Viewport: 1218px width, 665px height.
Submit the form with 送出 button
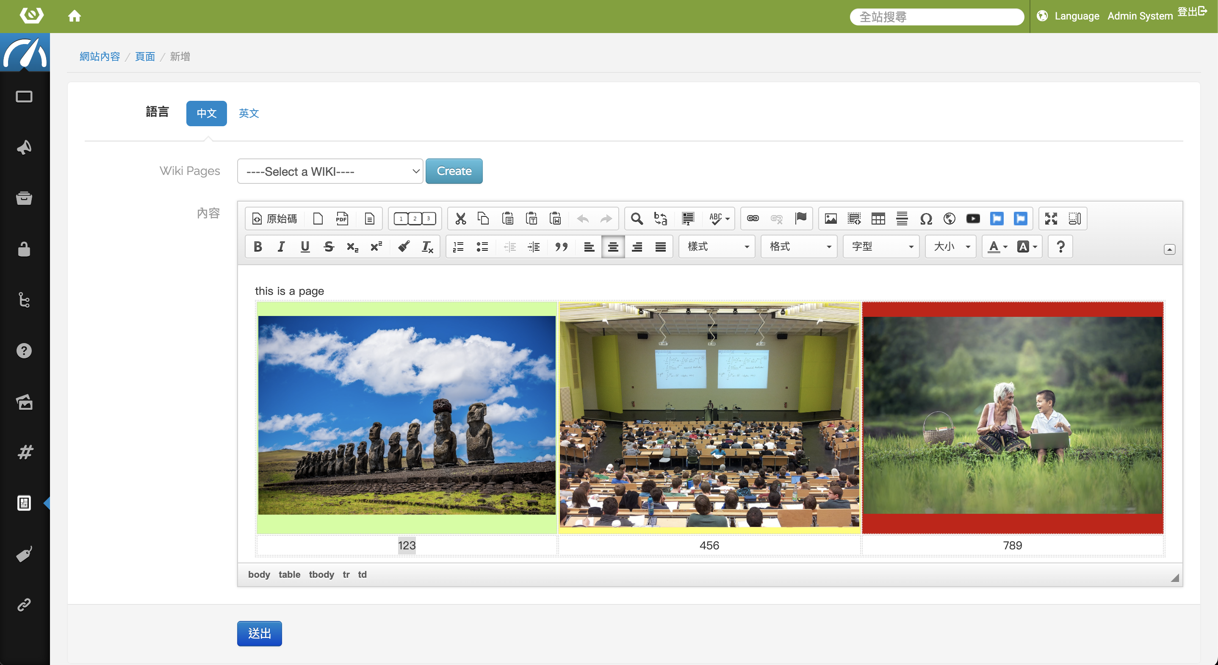[259, 633]
